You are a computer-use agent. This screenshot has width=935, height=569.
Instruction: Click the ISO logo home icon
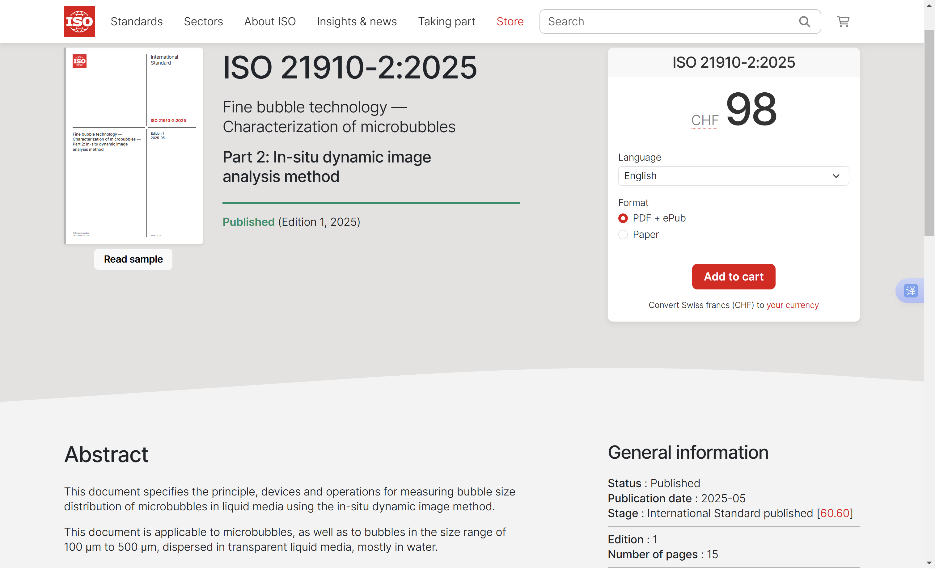click(x=79, y=22)
